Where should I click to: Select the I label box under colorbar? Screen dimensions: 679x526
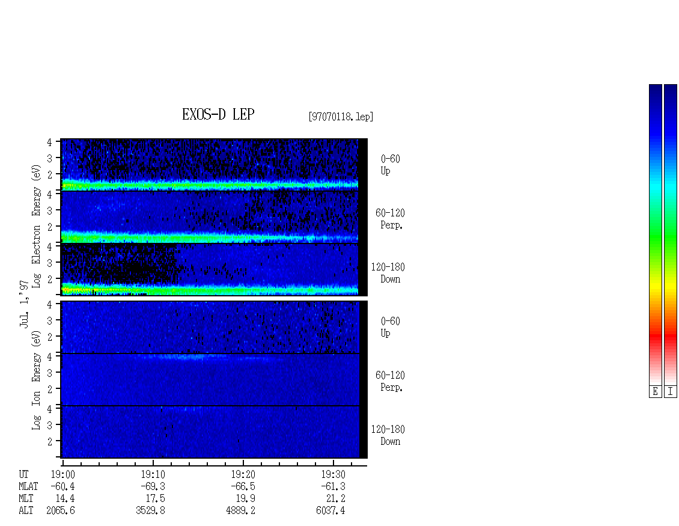point(671,392)
